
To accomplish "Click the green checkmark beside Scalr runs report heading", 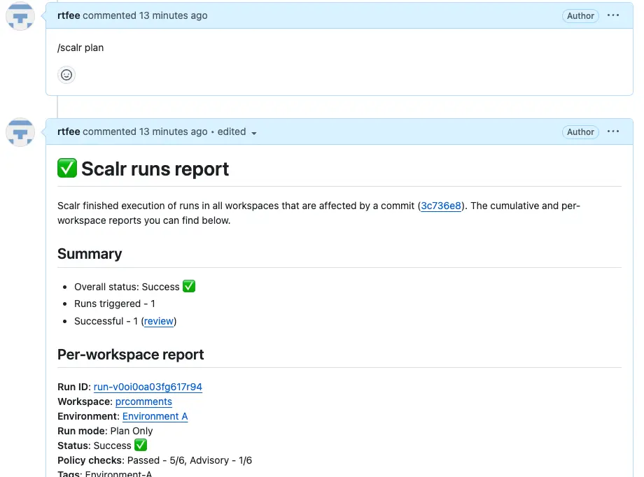I will tap(67, 168).
